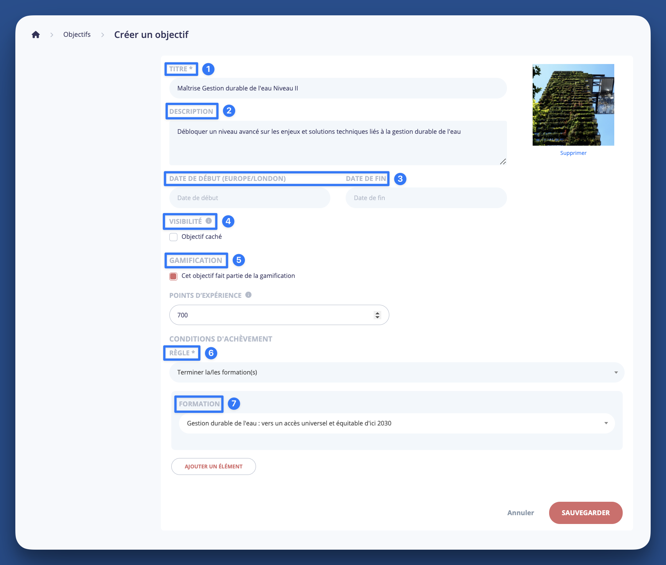Check the Objectif caché checkbox
Screen dimensions: 666x565
click(174, 237)
